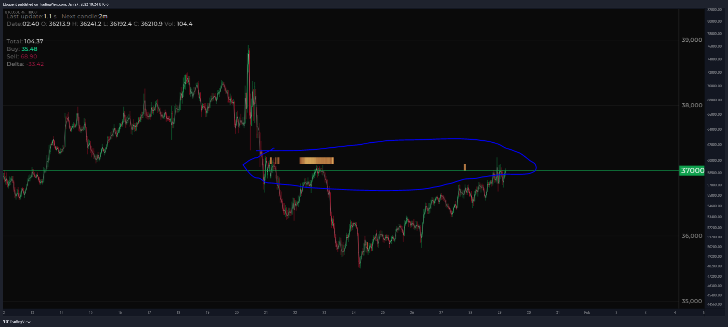Viewport: 728px width, 327px height.
Task: Click the 78000.00 scale value
Action: (x=714, y=34)
